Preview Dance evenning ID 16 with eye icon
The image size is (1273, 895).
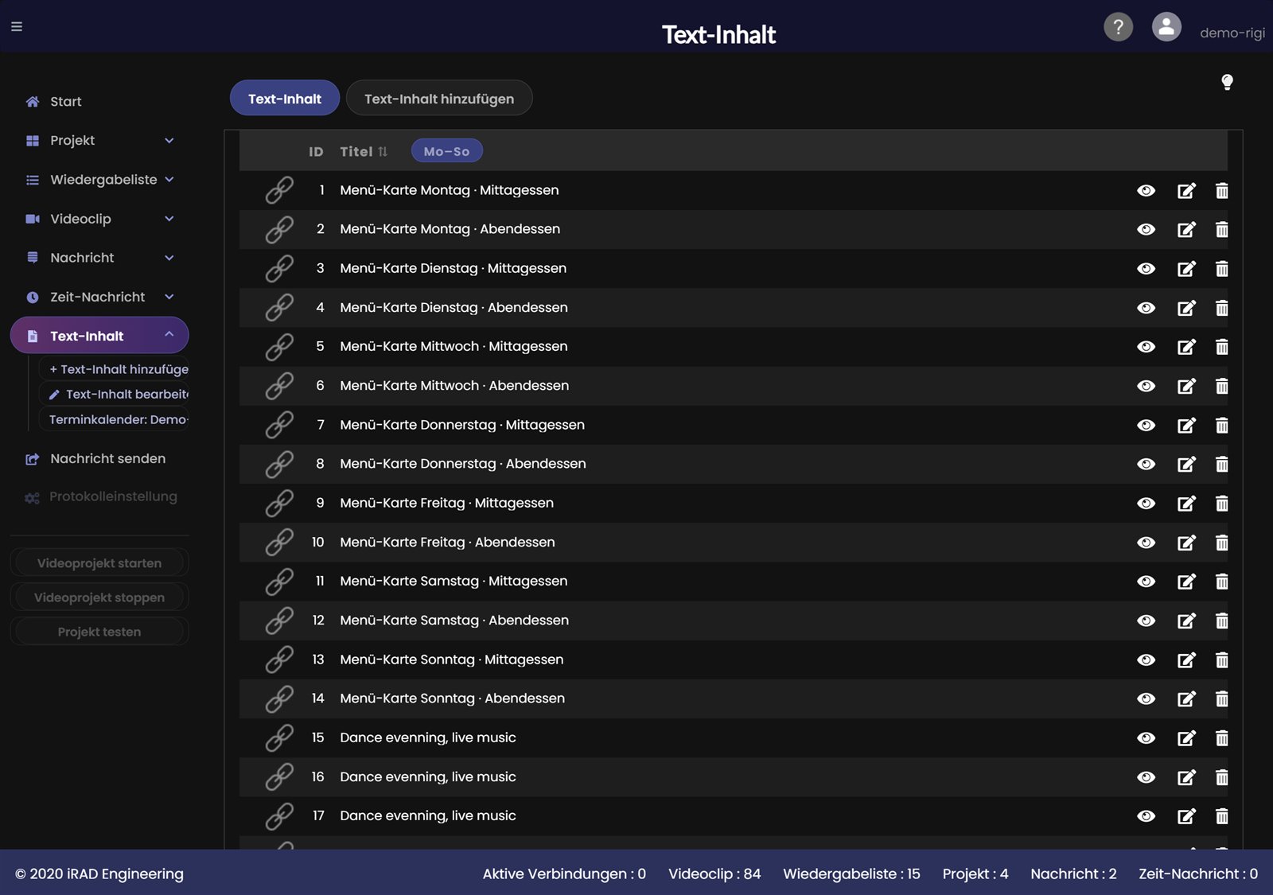(x=1146, y=776)
